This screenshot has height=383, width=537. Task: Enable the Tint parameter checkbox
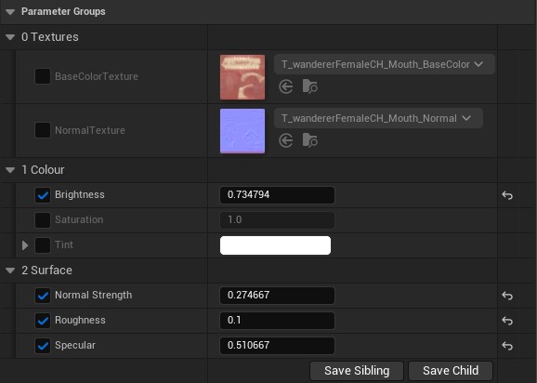click(43, 245)
